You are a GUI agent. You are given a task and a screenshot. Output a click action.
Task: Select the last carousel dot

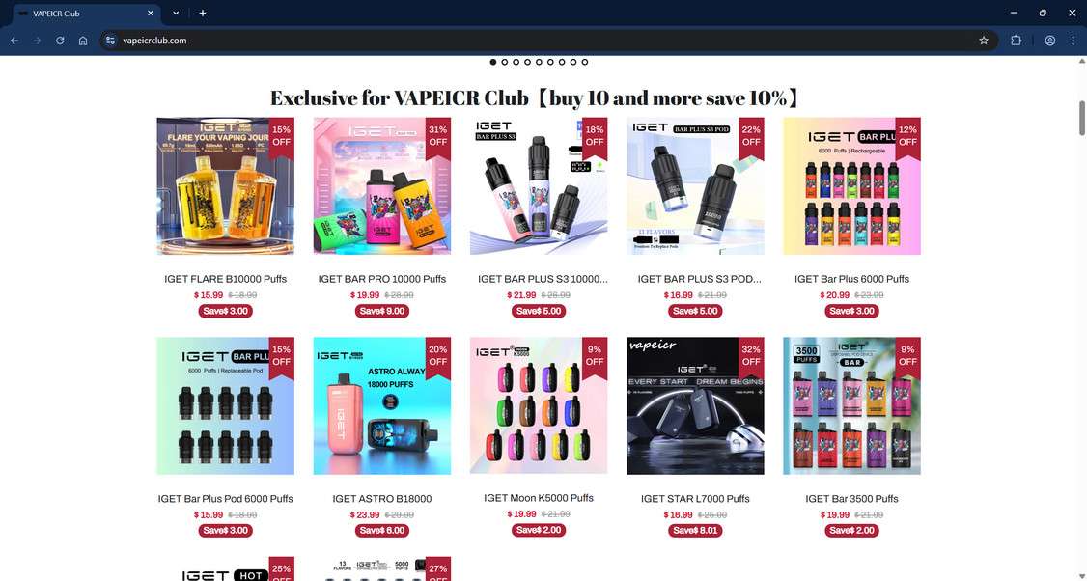[584, 62]
